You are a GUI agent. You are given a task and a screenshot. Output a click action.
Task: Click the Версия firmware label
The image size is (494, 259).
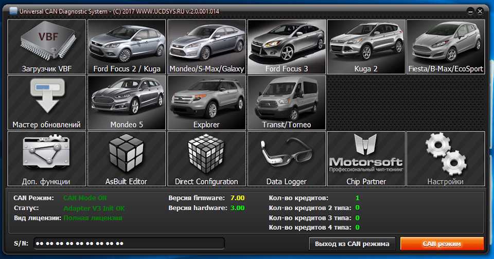click(197, 198)
